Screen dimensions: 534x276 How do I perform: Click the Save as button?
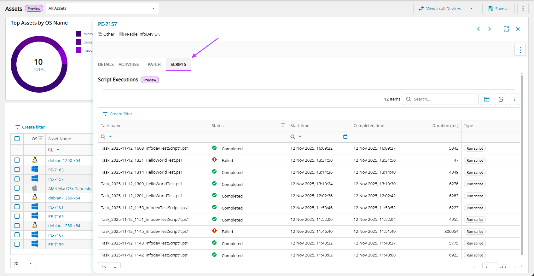(498, 9)
